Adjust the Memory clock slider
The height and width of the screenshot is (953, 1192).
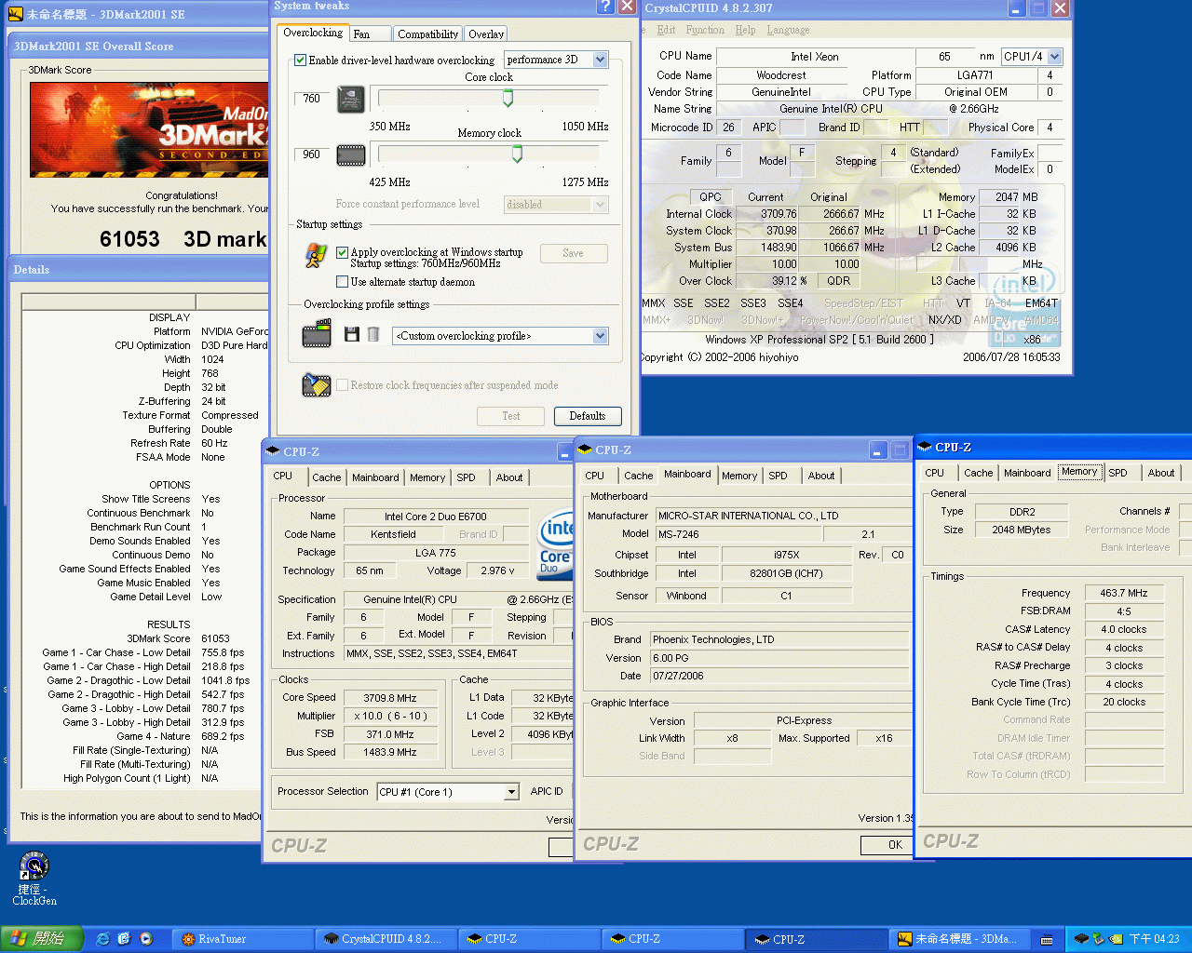pos(517,154)
